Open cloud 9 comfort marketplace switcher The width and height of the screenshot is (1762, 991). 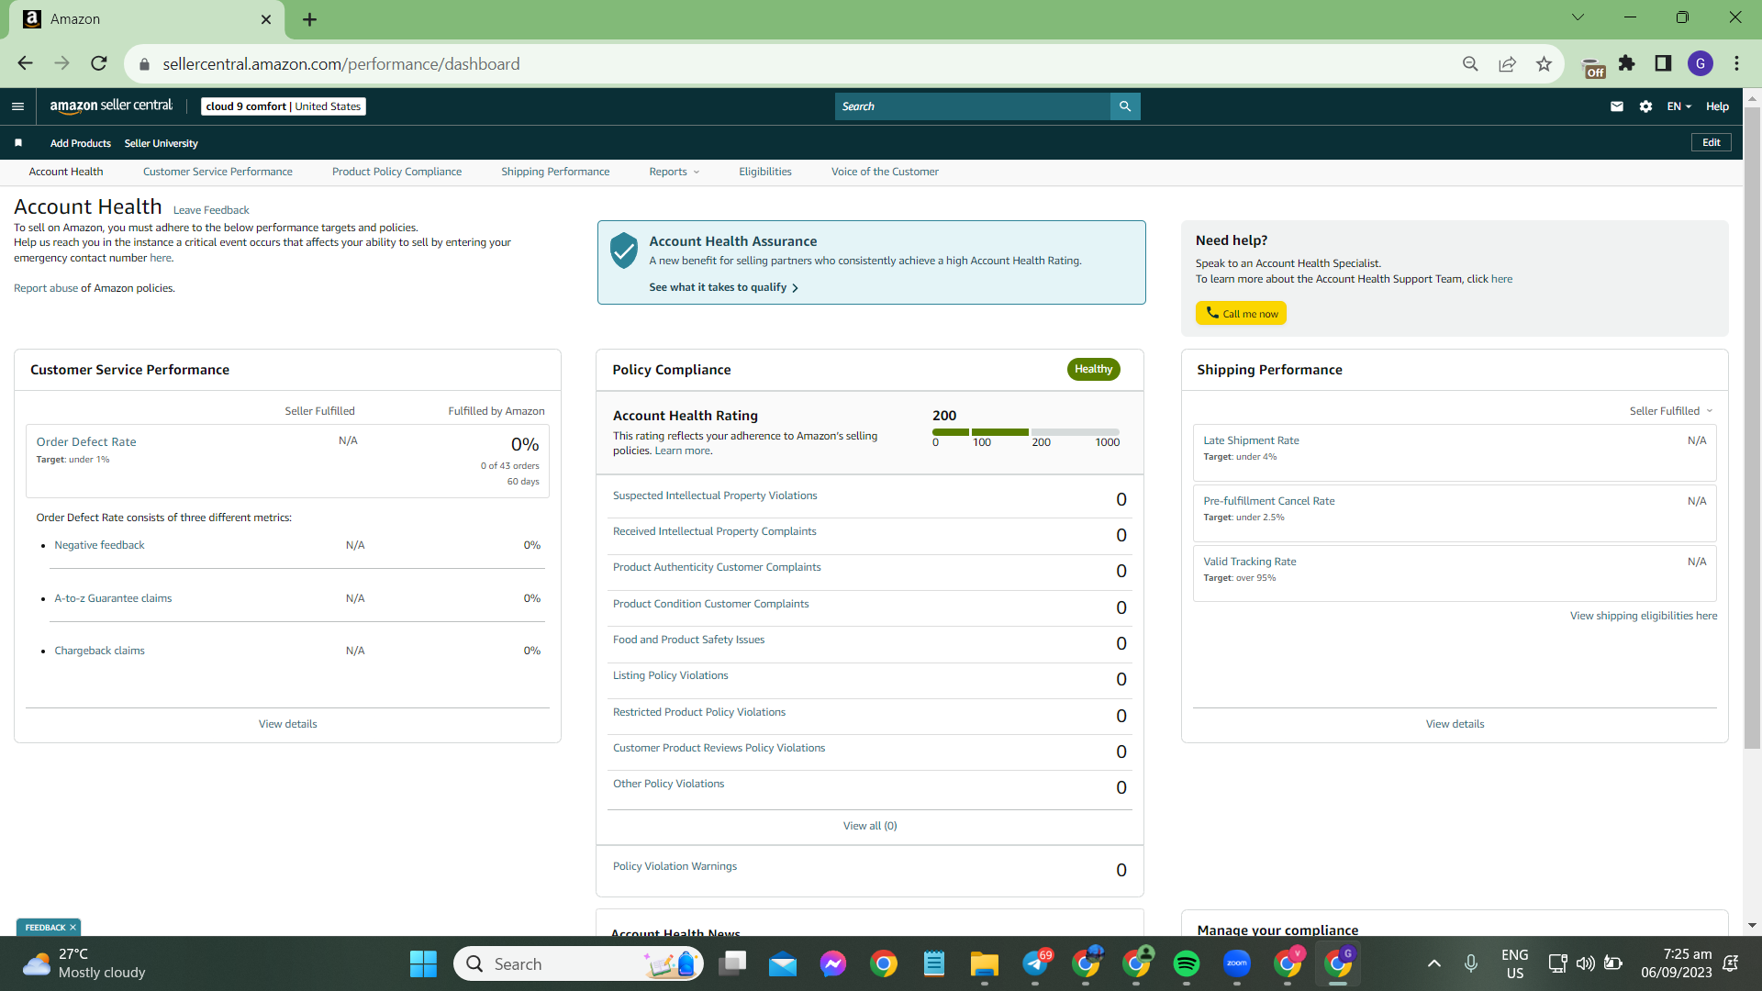(x=284, y=106)
